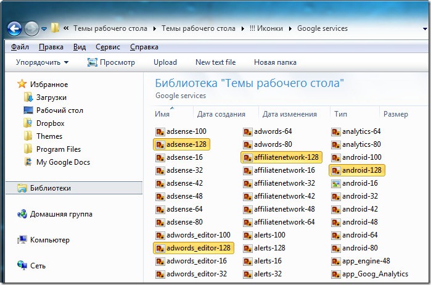Click the Компьютер icon in sidebar
This screenshot has width=431, height=285.
(x=22, y=239)
